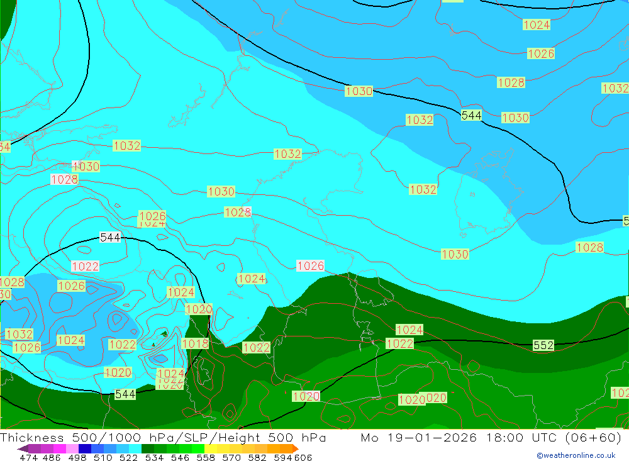Click the 1026 label just below topmost 1024
Viewport: 629px width, 461px height.
click(x=541, y=53)
